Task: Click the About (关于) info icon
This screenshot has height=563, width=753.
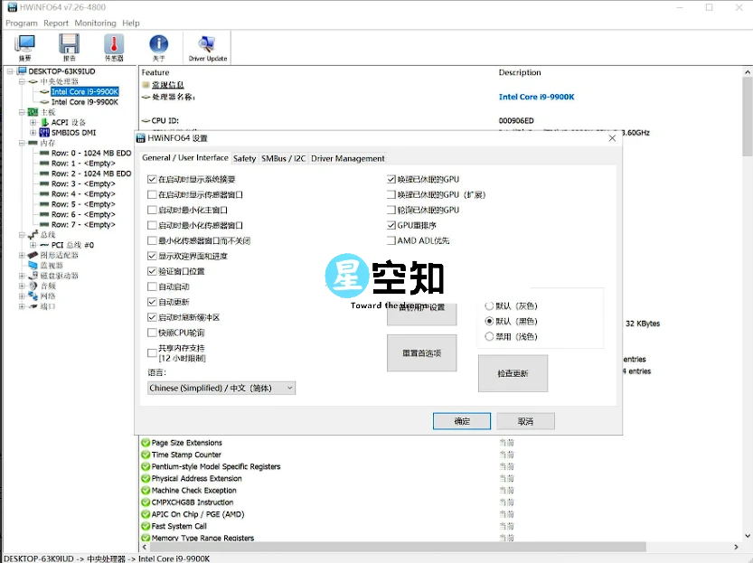Action: coord(158,45)
